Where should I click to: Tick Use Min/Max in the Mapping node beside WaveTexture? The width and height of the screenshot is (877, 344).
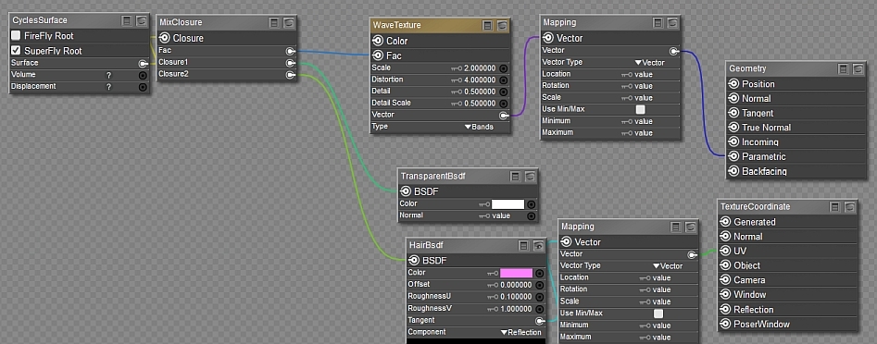[641, 109]
